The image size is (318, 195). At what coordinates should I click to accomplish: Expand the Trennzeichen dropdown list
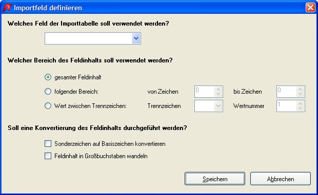tap(218, 106)
